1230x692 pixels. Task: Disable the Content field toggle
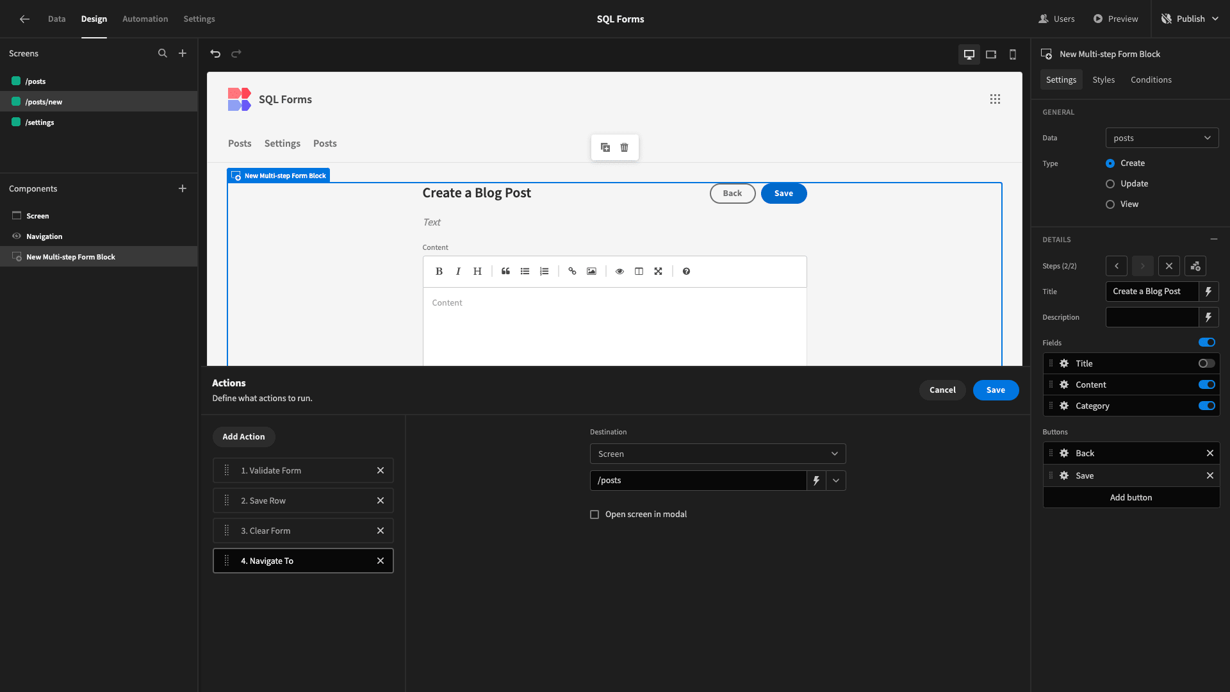(x=1207, y=385)
